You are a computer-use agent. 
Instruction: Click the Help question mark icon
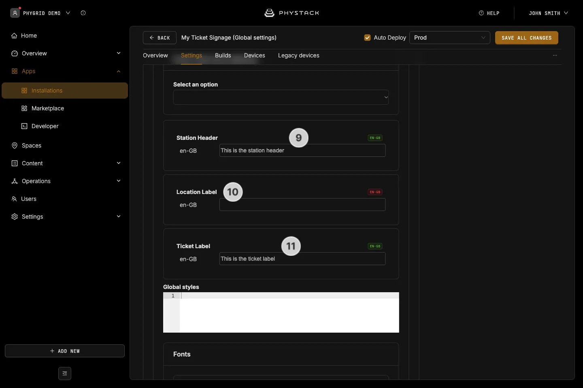tap(481, 13)
